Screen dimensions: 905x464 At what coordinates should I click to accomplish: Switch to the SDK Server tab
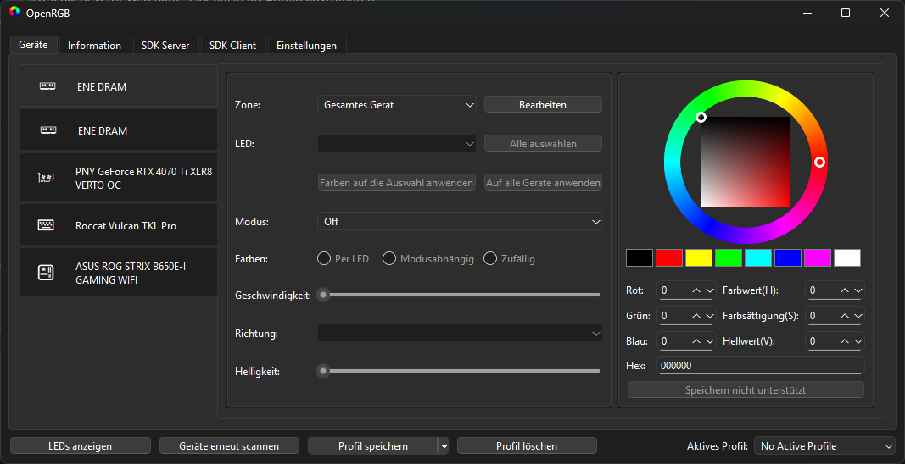[165, 46]
